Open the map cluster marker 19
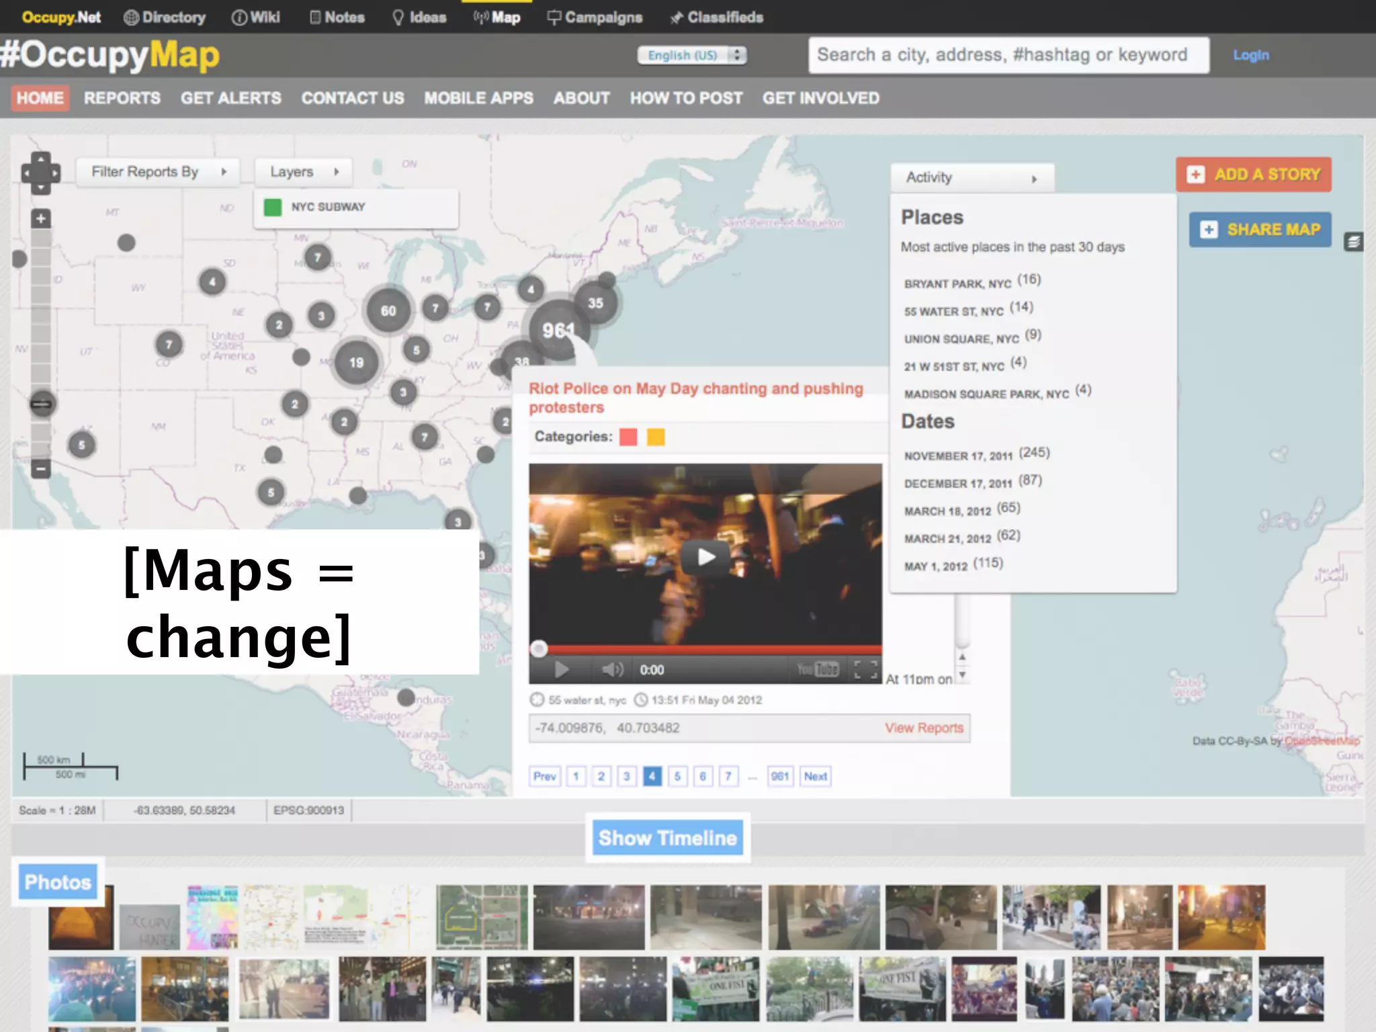This screenshot has width=1376, height=1032. click(x=356, y=362)
